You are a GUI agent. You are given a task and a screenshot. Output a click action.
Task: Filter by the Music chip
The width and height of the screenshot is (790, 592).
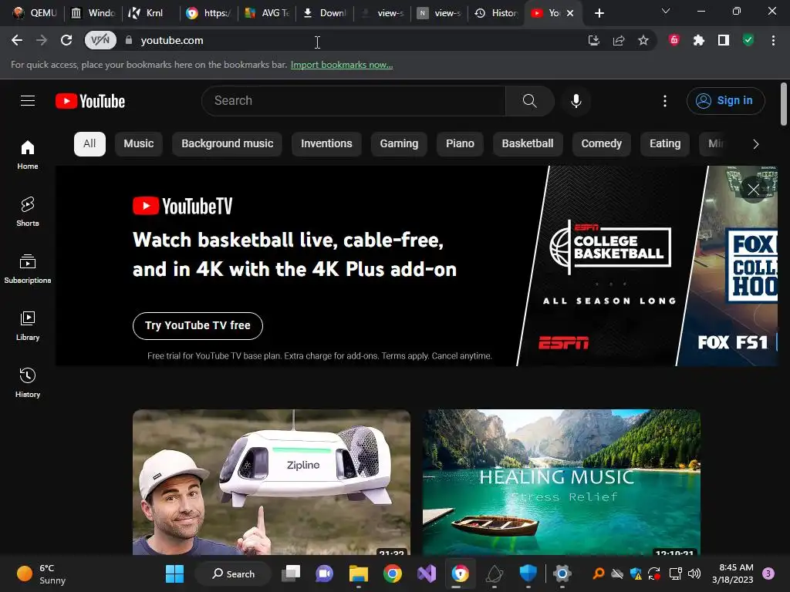point(139,144)
